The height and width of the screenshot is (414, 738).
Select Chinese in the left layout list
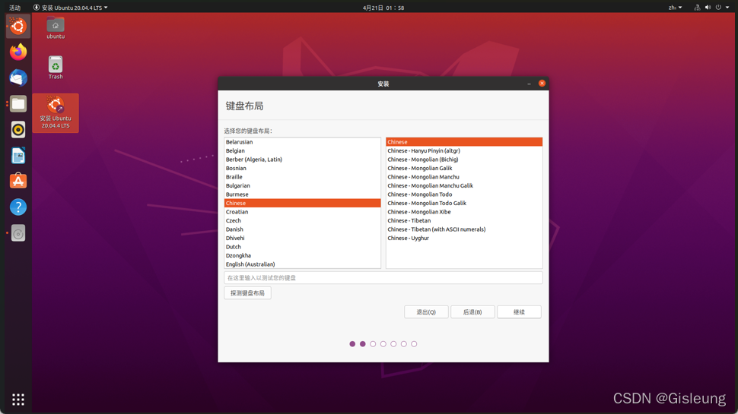(x=302, y=203)
